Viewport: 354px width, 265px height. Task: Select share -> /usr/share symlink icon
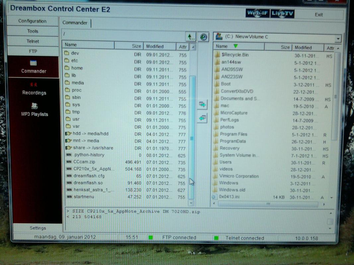click(69, 148)
